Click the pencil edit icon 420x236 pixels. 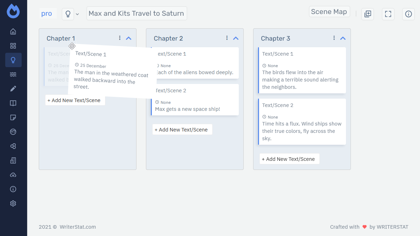pos(13,89)
